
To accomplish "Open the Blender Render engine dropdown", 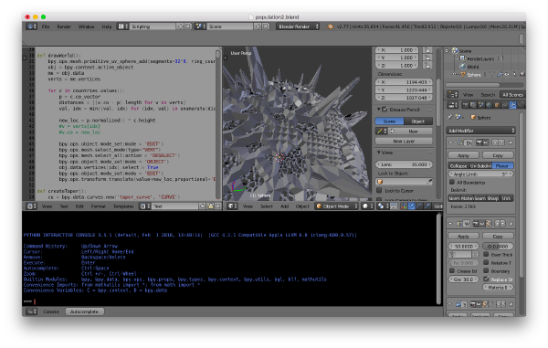I will point(298,26).
